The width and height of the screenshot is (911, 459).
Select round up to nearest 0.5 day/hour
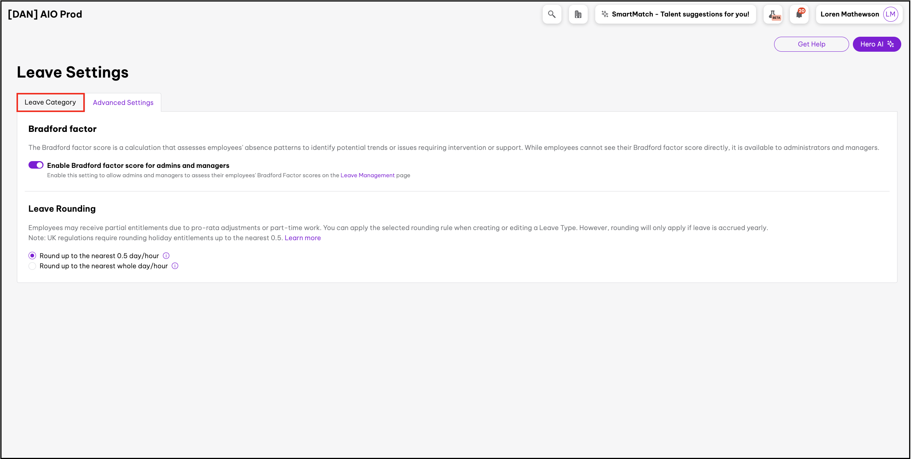pos(32,256)
